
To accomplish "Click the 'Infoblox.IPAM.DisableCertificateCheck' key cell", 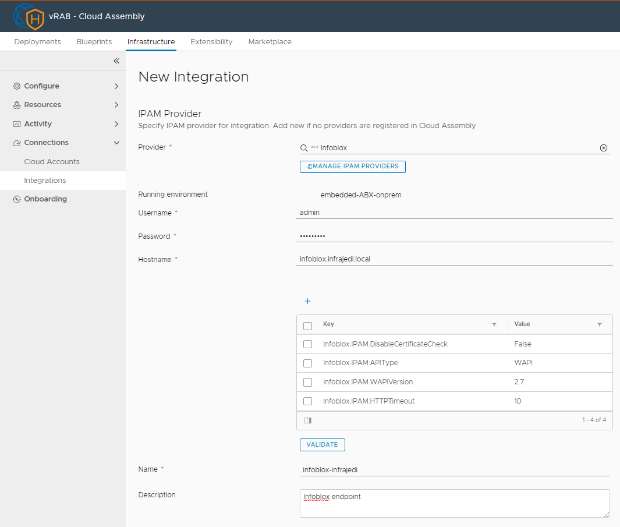I will (385, 344).
